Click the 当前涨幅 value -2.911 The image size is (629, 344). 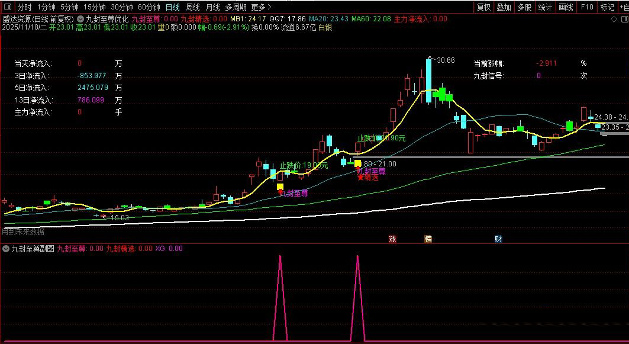546,63
